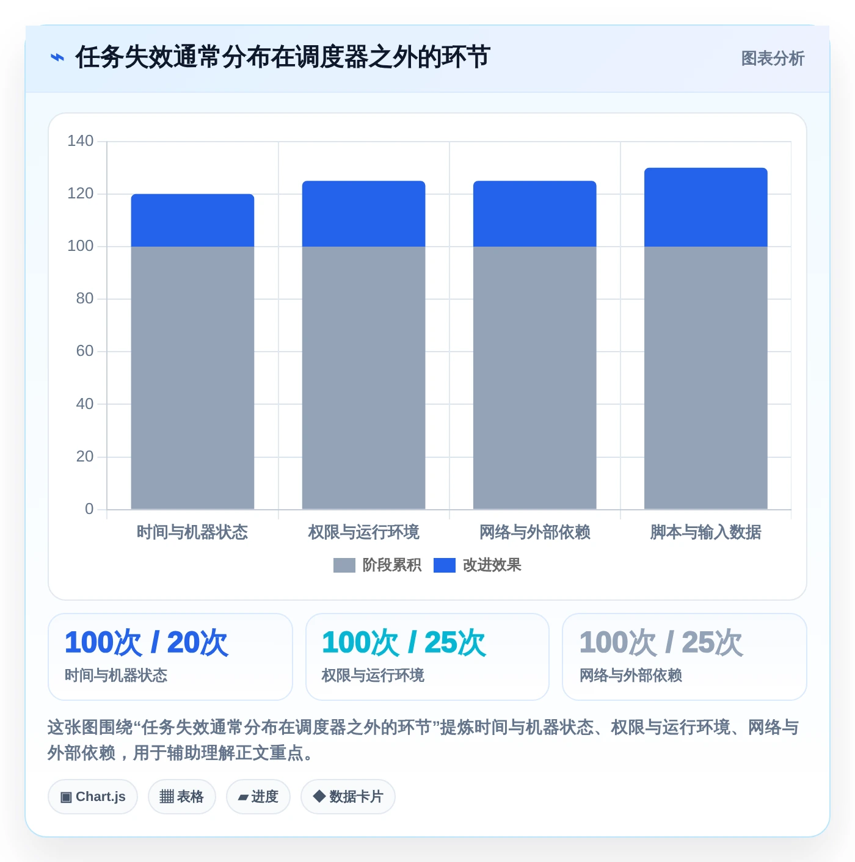Click the description paragraph starting 这张图围绕

(423, 740)
